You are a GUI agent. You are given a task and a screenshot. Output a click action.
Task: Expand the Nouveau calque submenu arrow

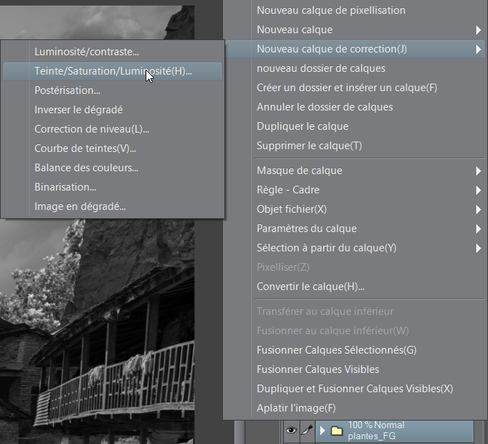478,30
